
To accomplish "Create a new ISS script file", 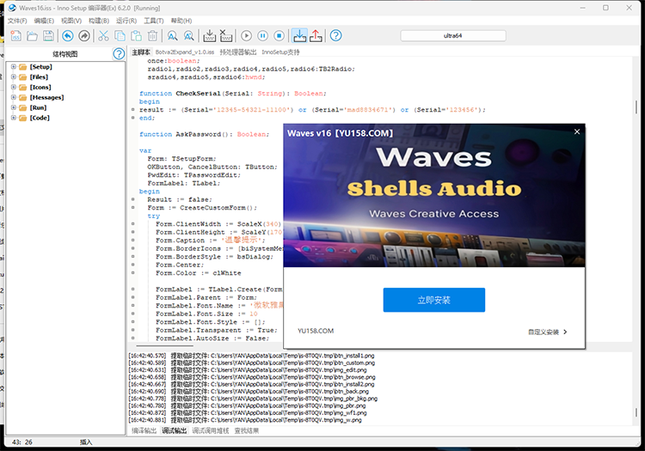I will coord(15,36).
